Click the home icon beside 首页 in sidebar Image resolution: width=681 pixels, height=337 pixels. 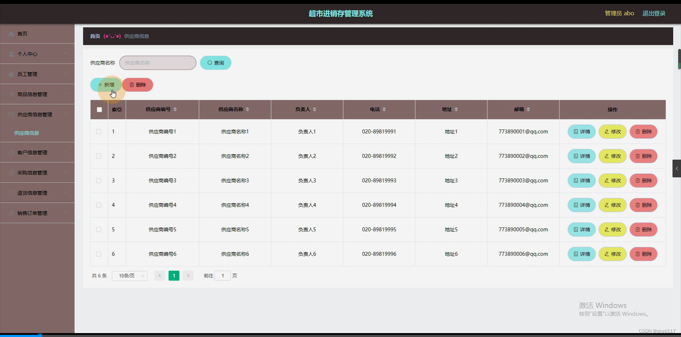(11, 34)
